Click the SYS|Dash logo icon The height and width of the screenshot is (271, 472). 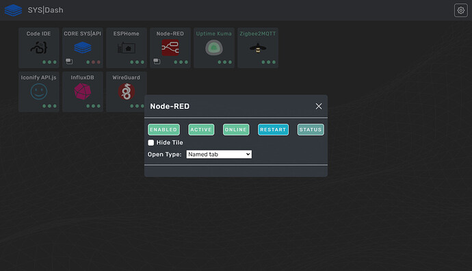coord(13,10)
